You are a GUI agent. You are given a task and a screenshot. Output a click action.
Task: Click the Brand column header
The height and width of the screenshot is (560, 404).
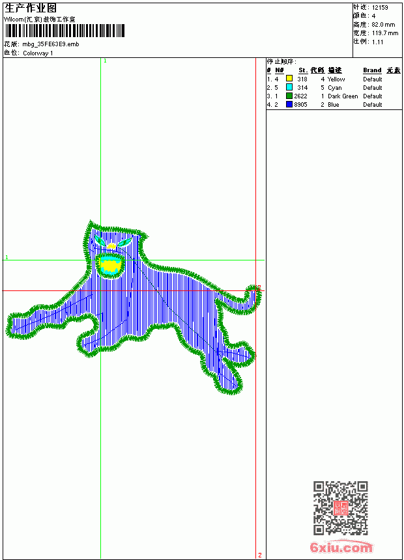coord(372,70)
